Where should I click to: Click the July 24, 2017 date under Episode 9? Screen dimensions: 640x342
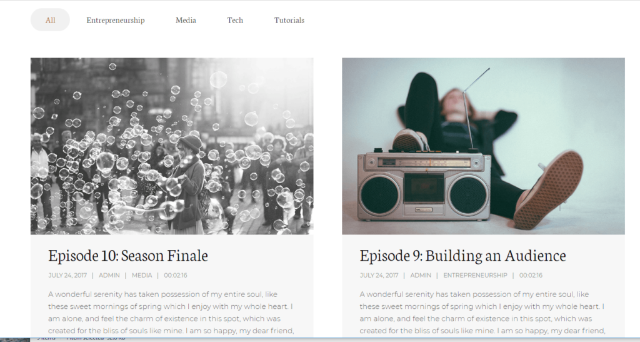(379, 275)
